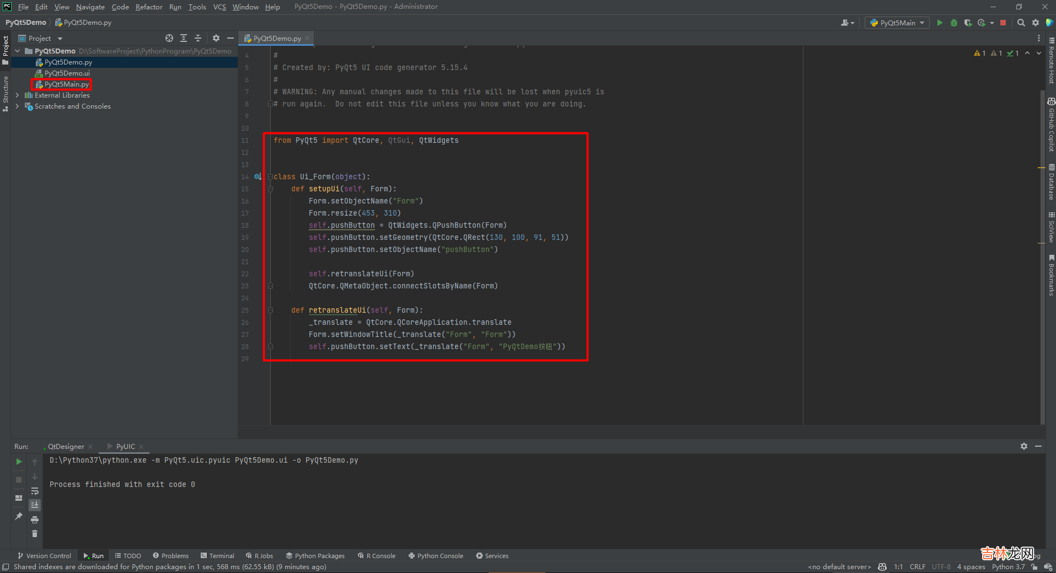Click the locate file crosshair icon in Project panel

click(169, 38)
